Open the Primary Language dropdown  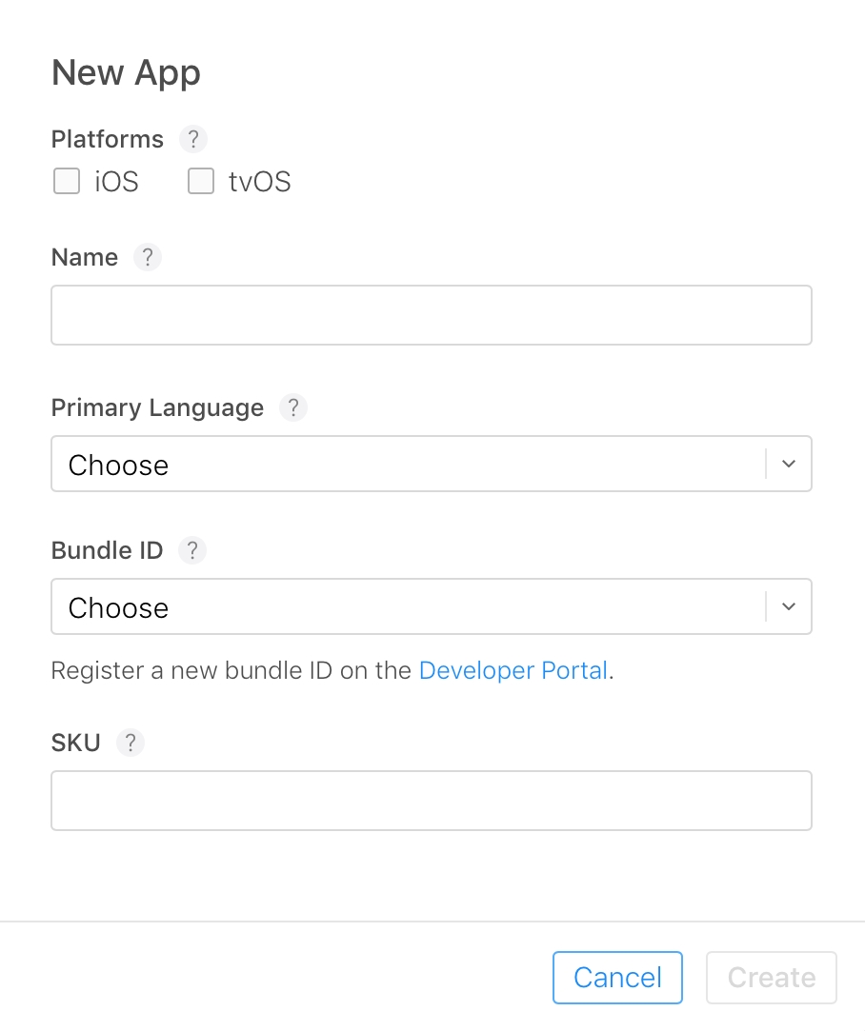pos(432,464)
